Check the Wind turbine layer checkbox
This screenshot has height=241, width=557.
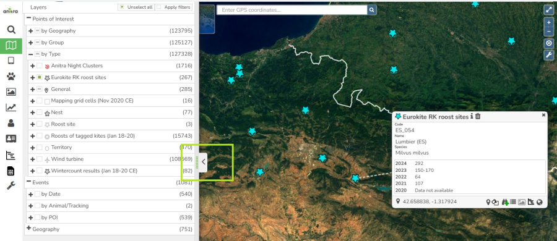[x=40, y=159]
